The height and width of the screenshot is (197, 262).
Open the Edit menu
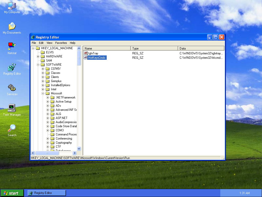pos(41,43)
